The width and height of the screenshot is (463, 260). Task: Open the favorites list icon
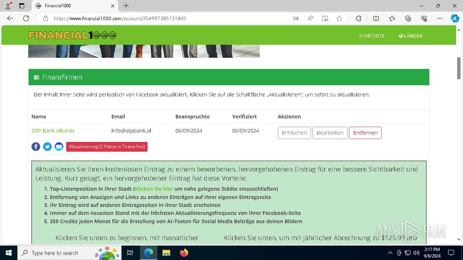(x=392, y=18)
